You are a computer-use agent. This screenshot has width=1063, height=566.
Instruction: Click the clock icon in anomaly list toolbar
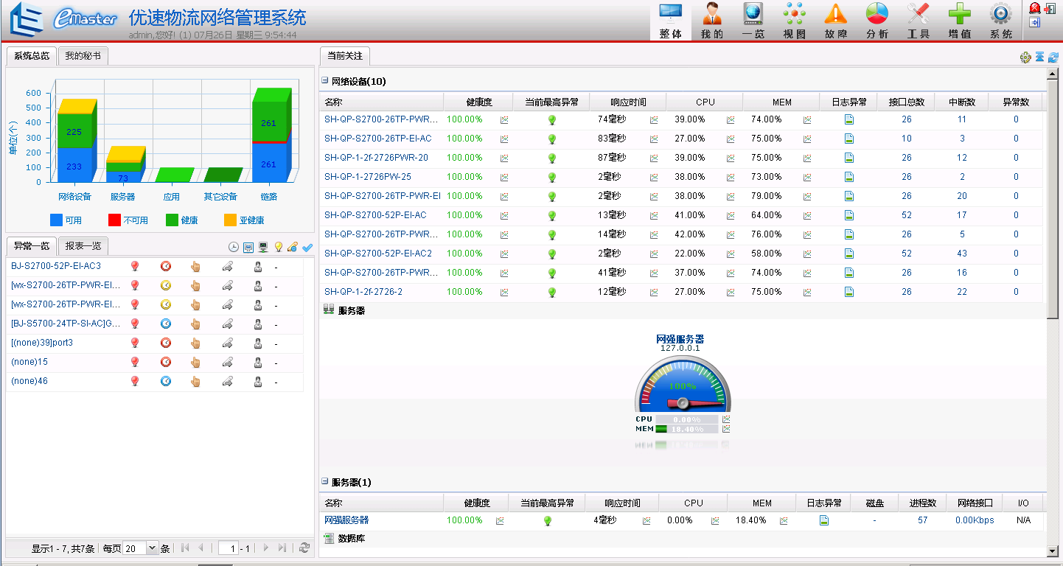234,248
